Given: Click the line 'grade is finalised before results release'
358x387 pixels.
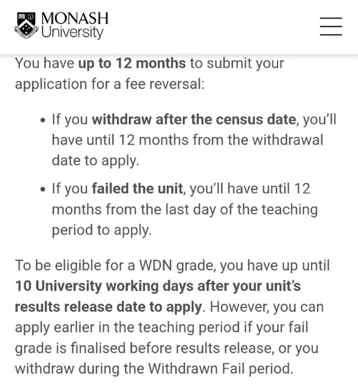Looking at the screenshot, I should click(167, 348).
